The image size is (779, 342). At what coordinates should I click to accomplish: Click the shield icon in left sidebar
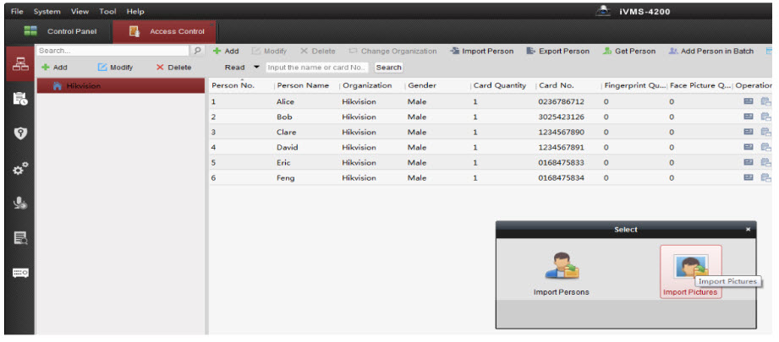coord(19,133)
